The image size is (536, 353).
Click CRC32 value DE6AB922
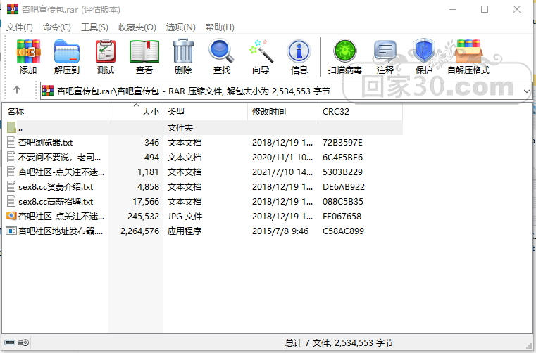[344, 187]
